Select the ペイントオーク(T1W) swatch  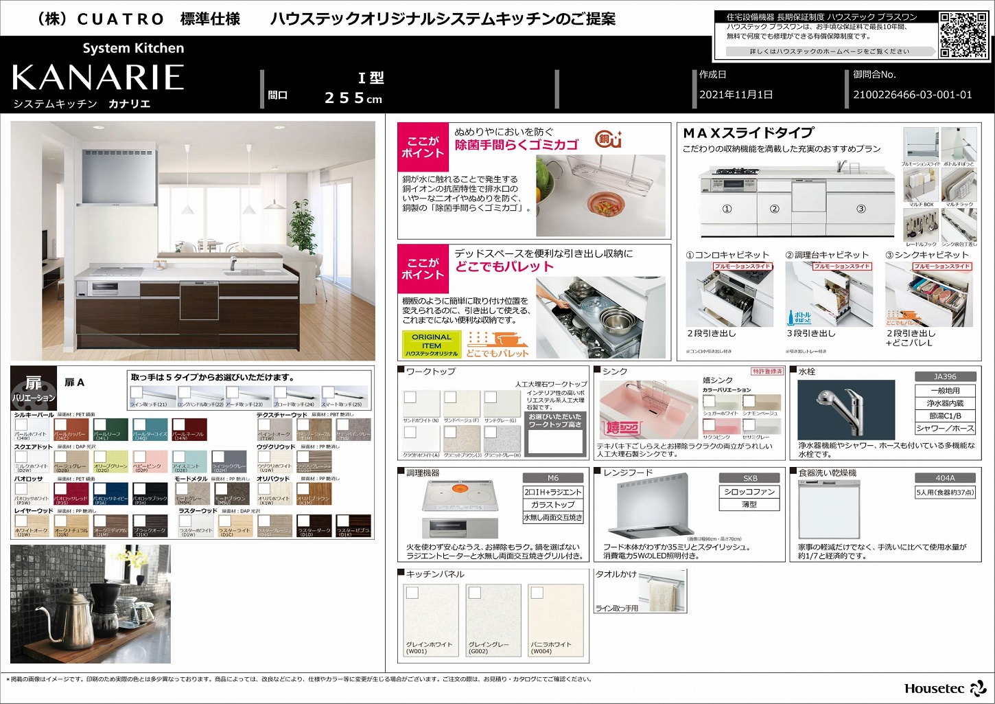point(274,430)
